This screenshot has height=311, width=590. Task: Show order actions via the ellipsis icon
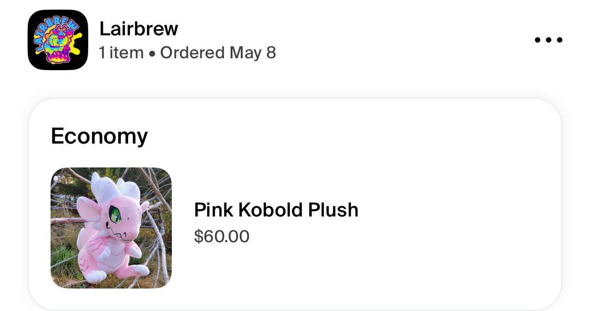point(548,40)
